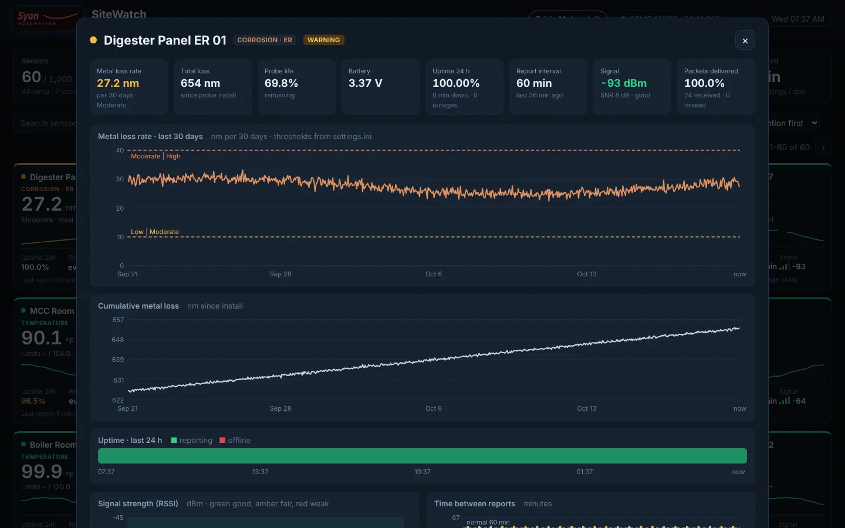
Task: Select the Uptime 24 h 100.00% value
Action: (x=456, y=83)
